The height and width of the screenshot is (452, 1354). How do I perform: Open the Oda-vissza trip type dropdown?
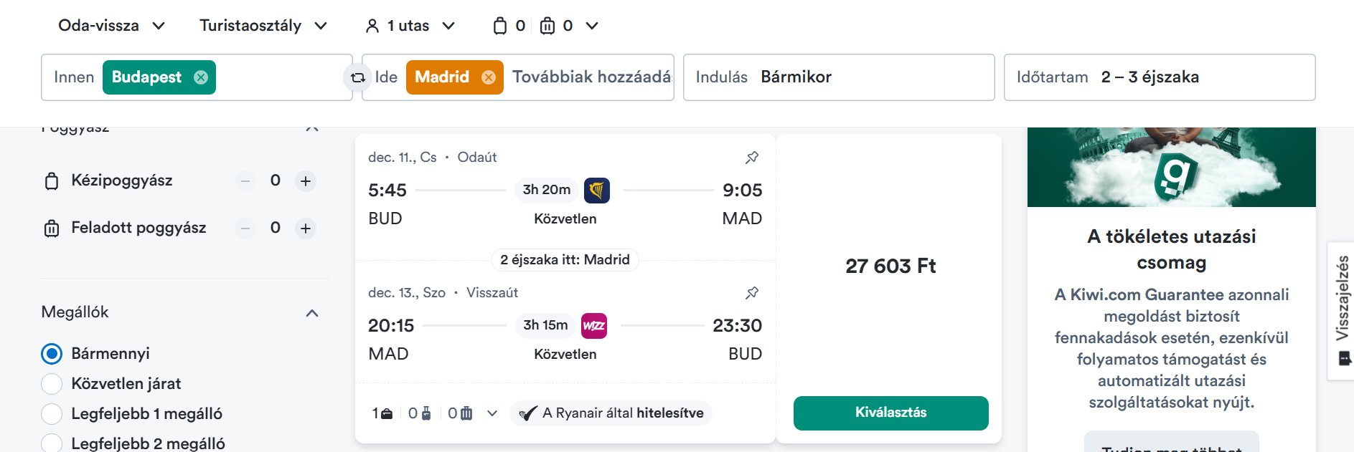tap(112, 26)
